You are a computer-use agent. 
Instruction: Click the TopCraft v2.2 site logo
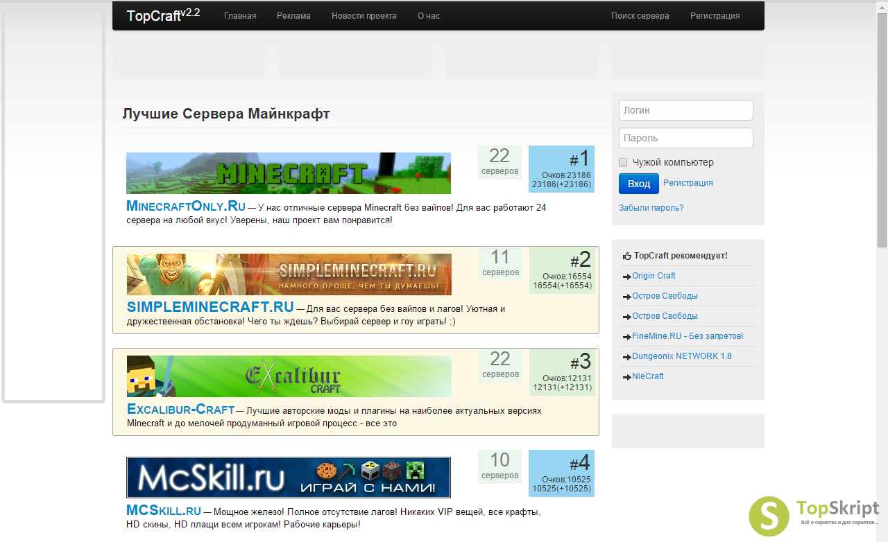coord(163,15)
